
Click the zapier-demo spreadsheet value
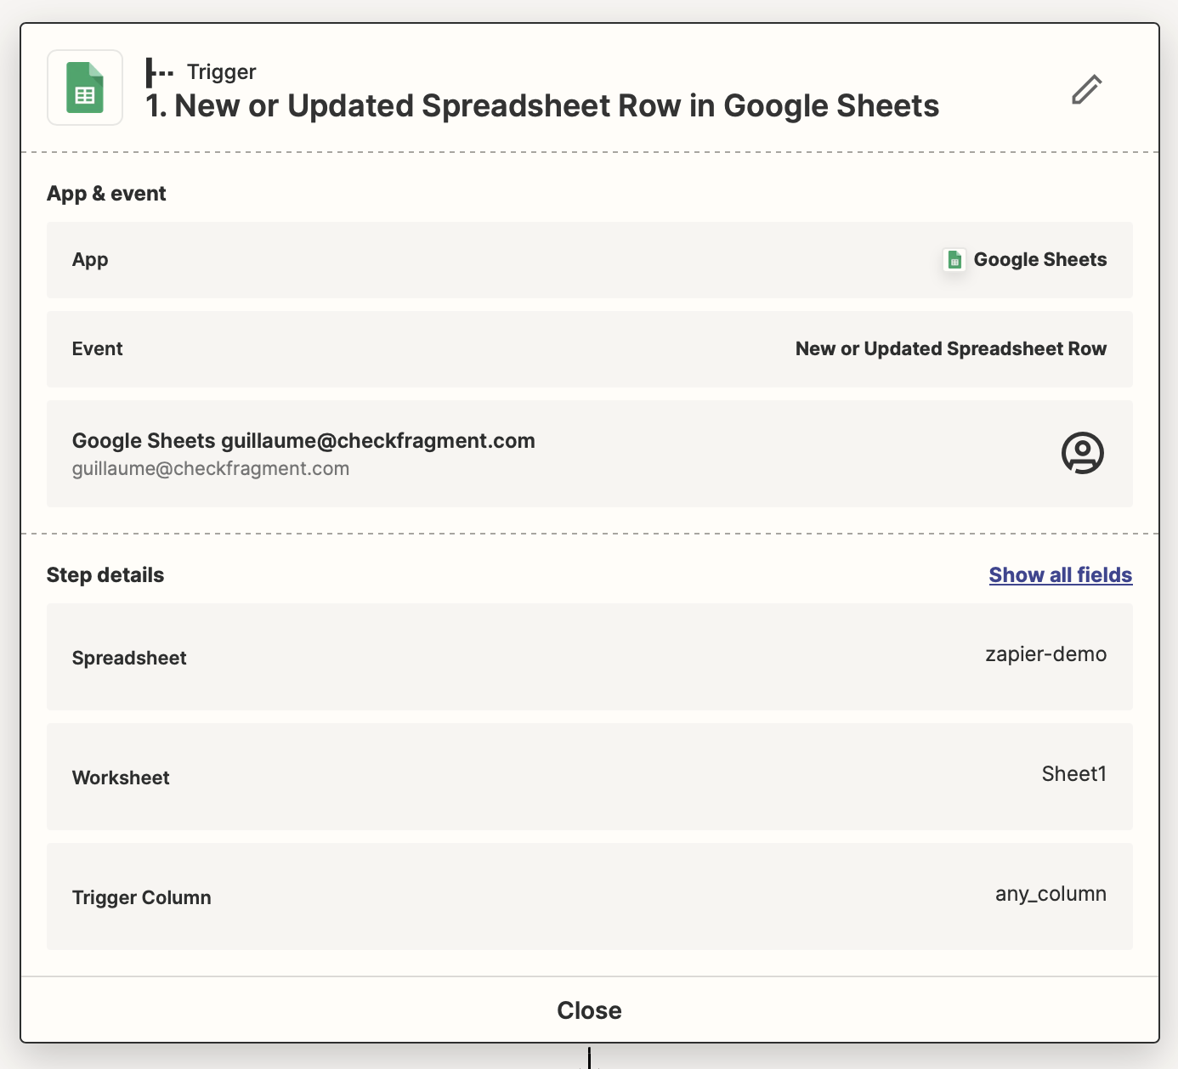click(x=1045, y=654)
